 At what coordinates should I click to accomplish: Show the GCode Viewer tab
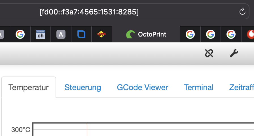[x=142, y=87]
